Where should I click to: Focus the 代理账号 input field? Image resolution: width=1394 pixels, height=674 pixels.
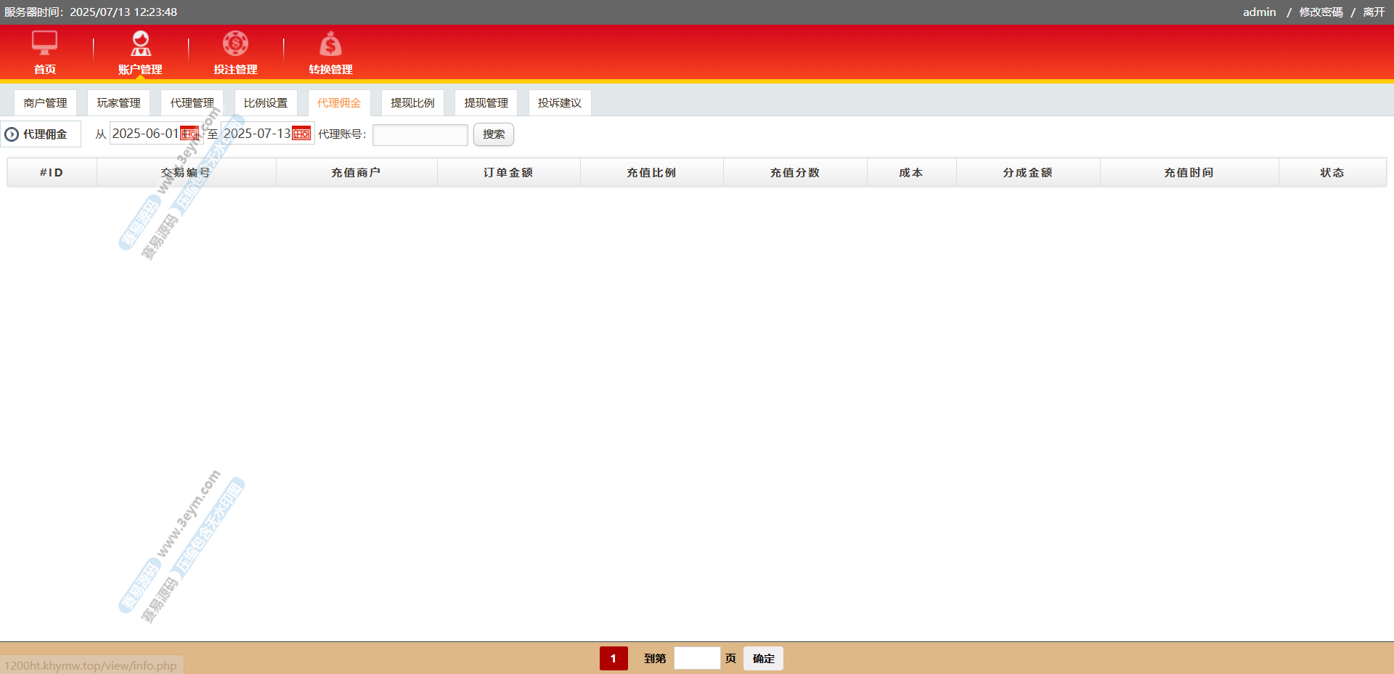[420, 135]
